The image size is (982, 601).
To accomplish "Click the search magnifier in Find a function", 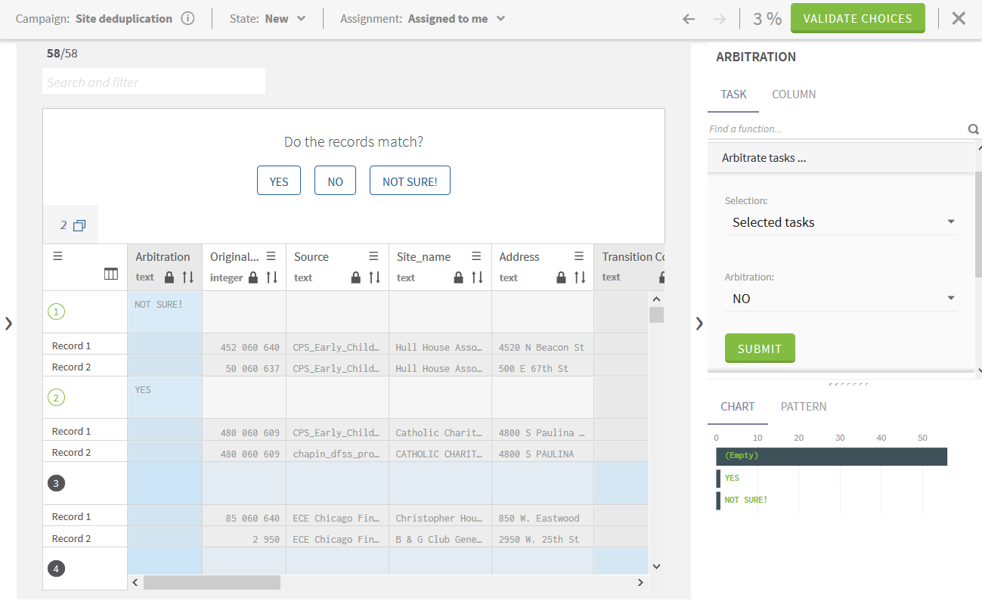I will point(973,129).
